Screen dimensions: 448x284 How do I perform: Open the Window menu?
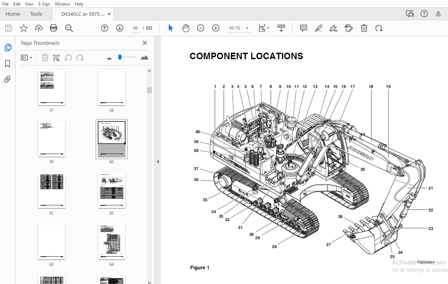coord(62,4)
